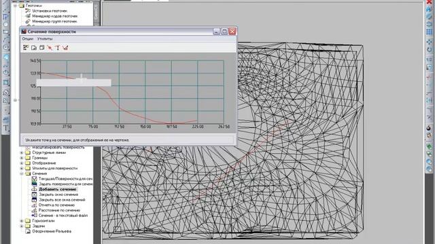Viewport: 435px width, 244px height.
Task: Click the 140.50 vertical axis label
Action: click(35, 60)
